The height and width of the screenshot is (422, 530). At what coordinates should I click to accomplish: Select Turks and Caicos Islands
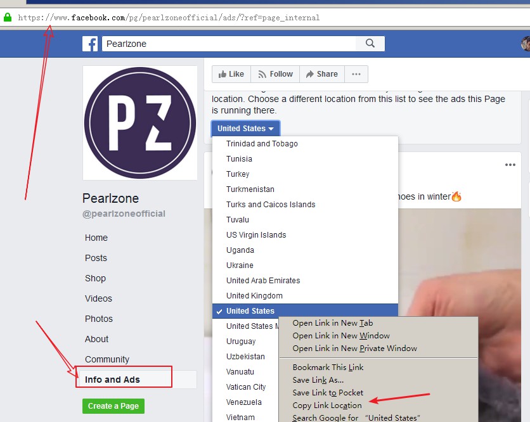[305, 205]
